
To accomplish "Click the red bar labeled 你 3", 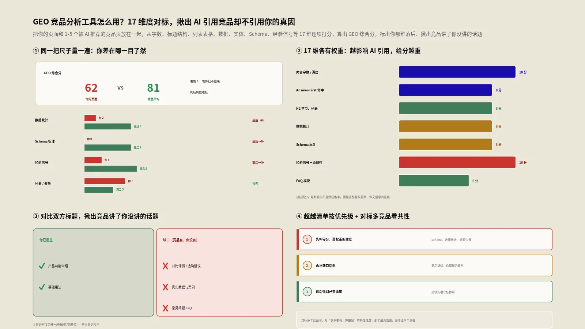I will click(x=93, y=160).
